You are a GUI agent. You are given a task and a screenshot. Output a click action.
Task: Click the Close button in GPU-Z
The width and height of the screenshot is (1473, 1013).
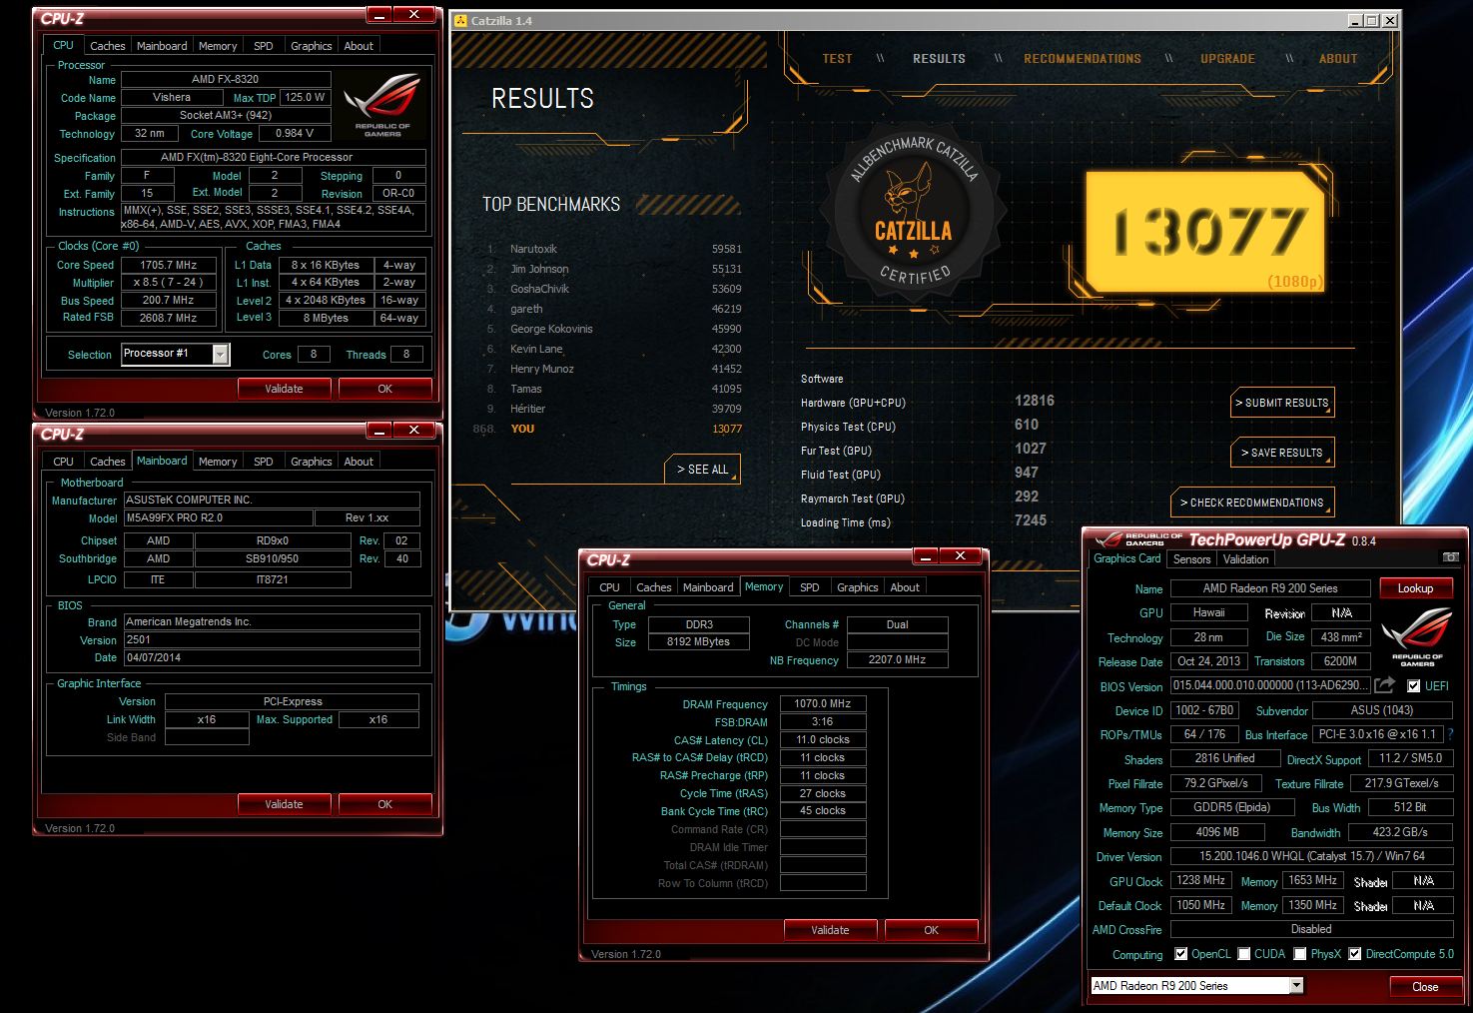(x=1425, y=986)
